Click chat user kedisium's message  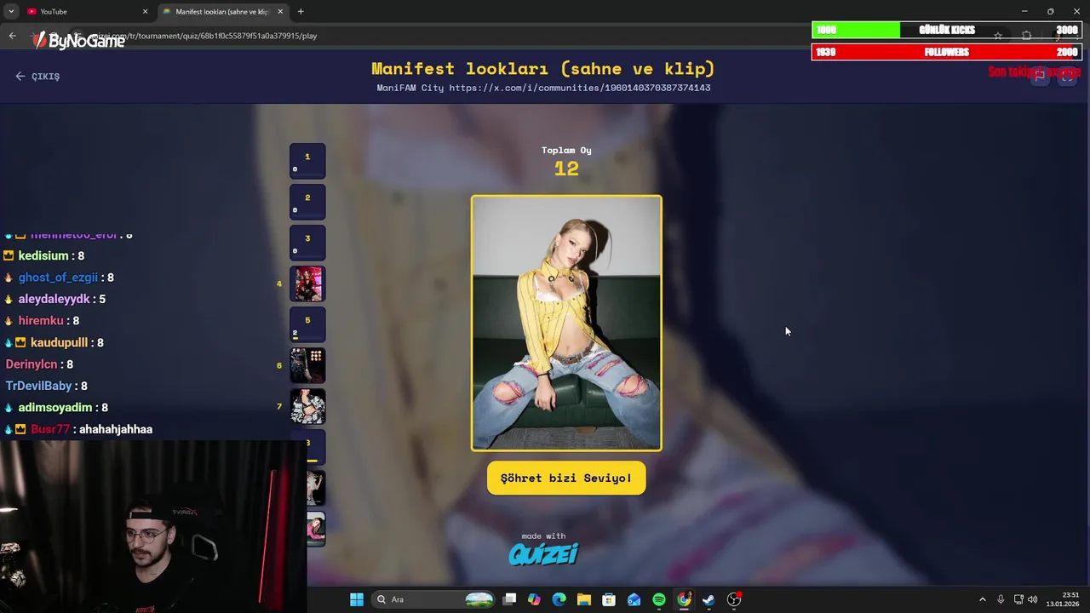pyautogui.click(x=44, y=255)
